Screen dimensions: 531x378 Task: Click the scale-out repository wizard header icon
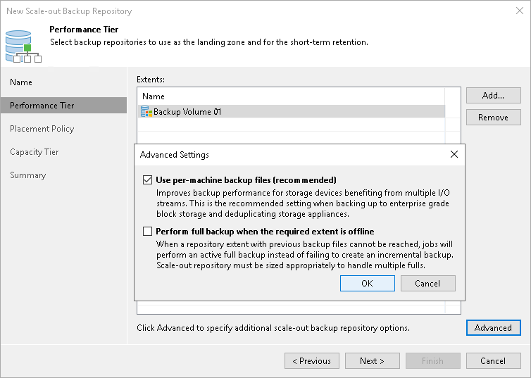tap(22, 45)
